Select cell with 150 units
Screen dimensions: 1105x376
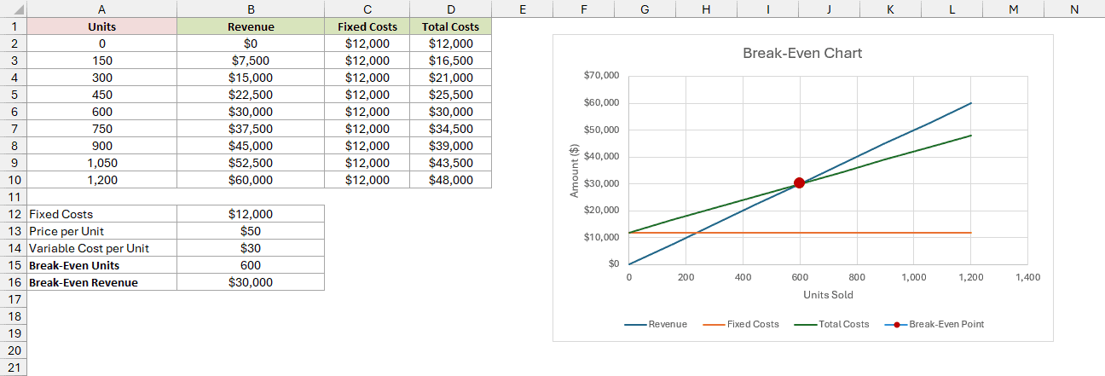[x=102, y=61]
